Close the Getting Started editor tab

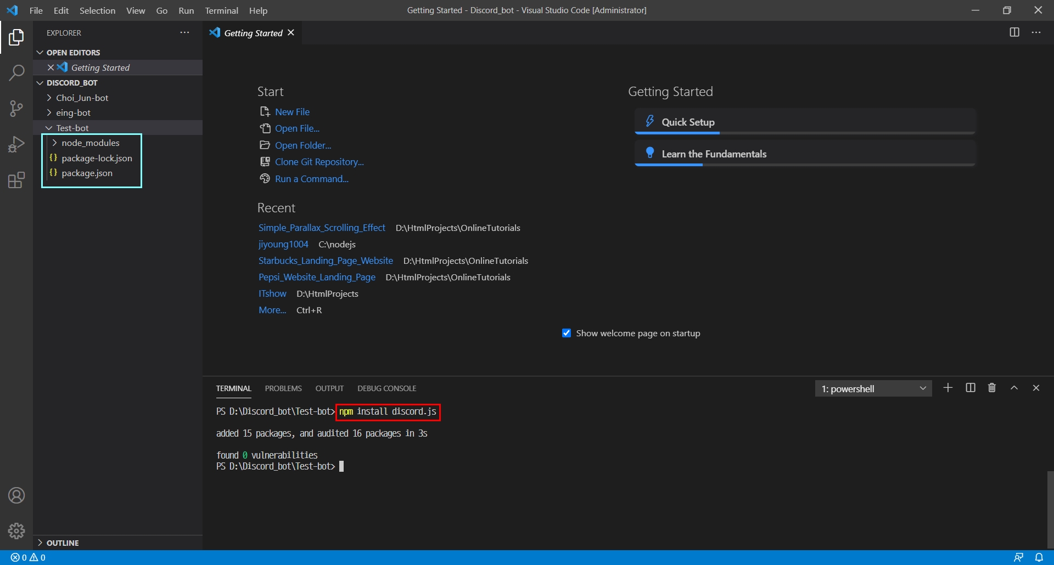(291, 33)
